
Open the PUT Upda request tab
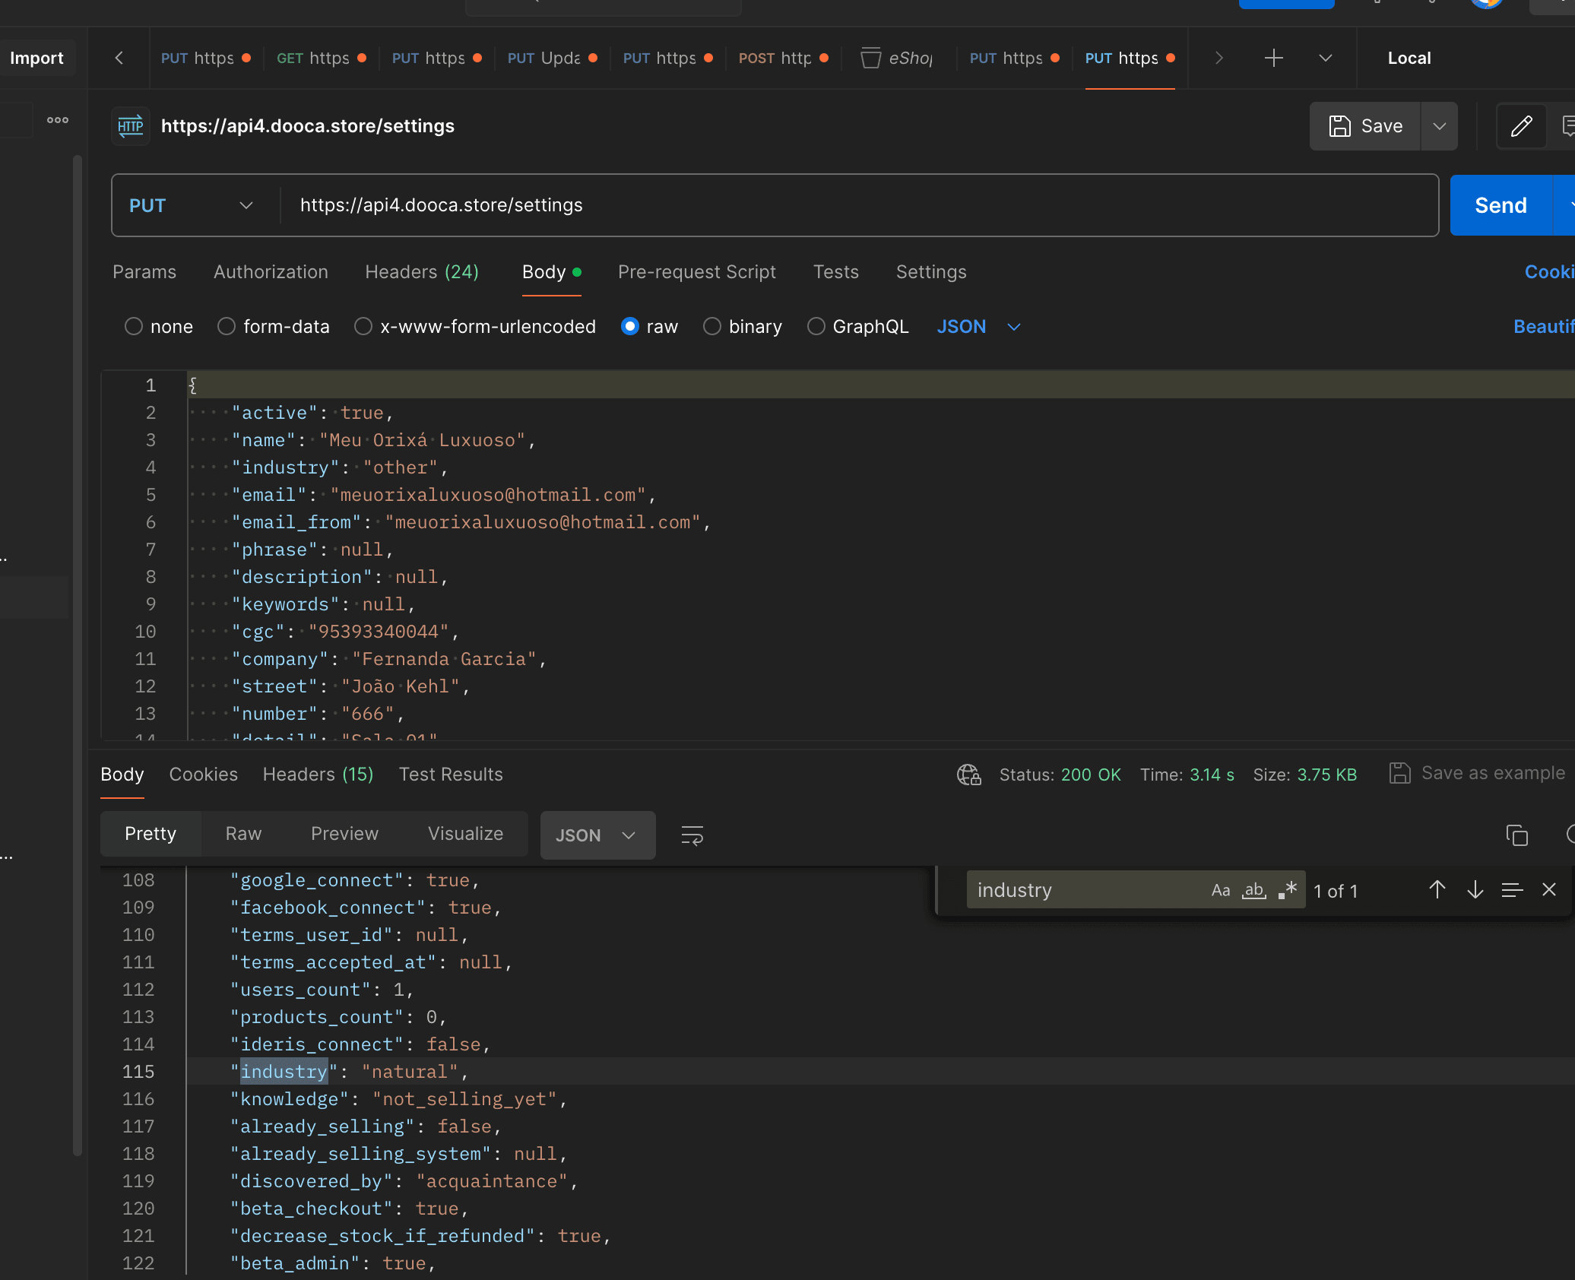pyautogui.click(x=552, y=58)
